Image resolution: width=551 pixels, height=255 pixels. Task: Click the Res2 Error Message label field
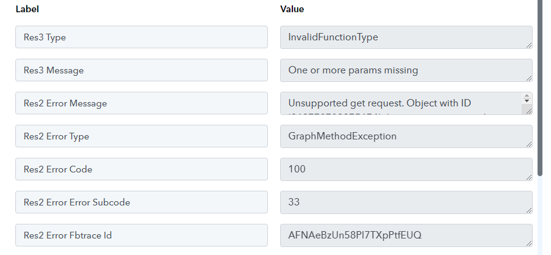click(x=141, y=103)
